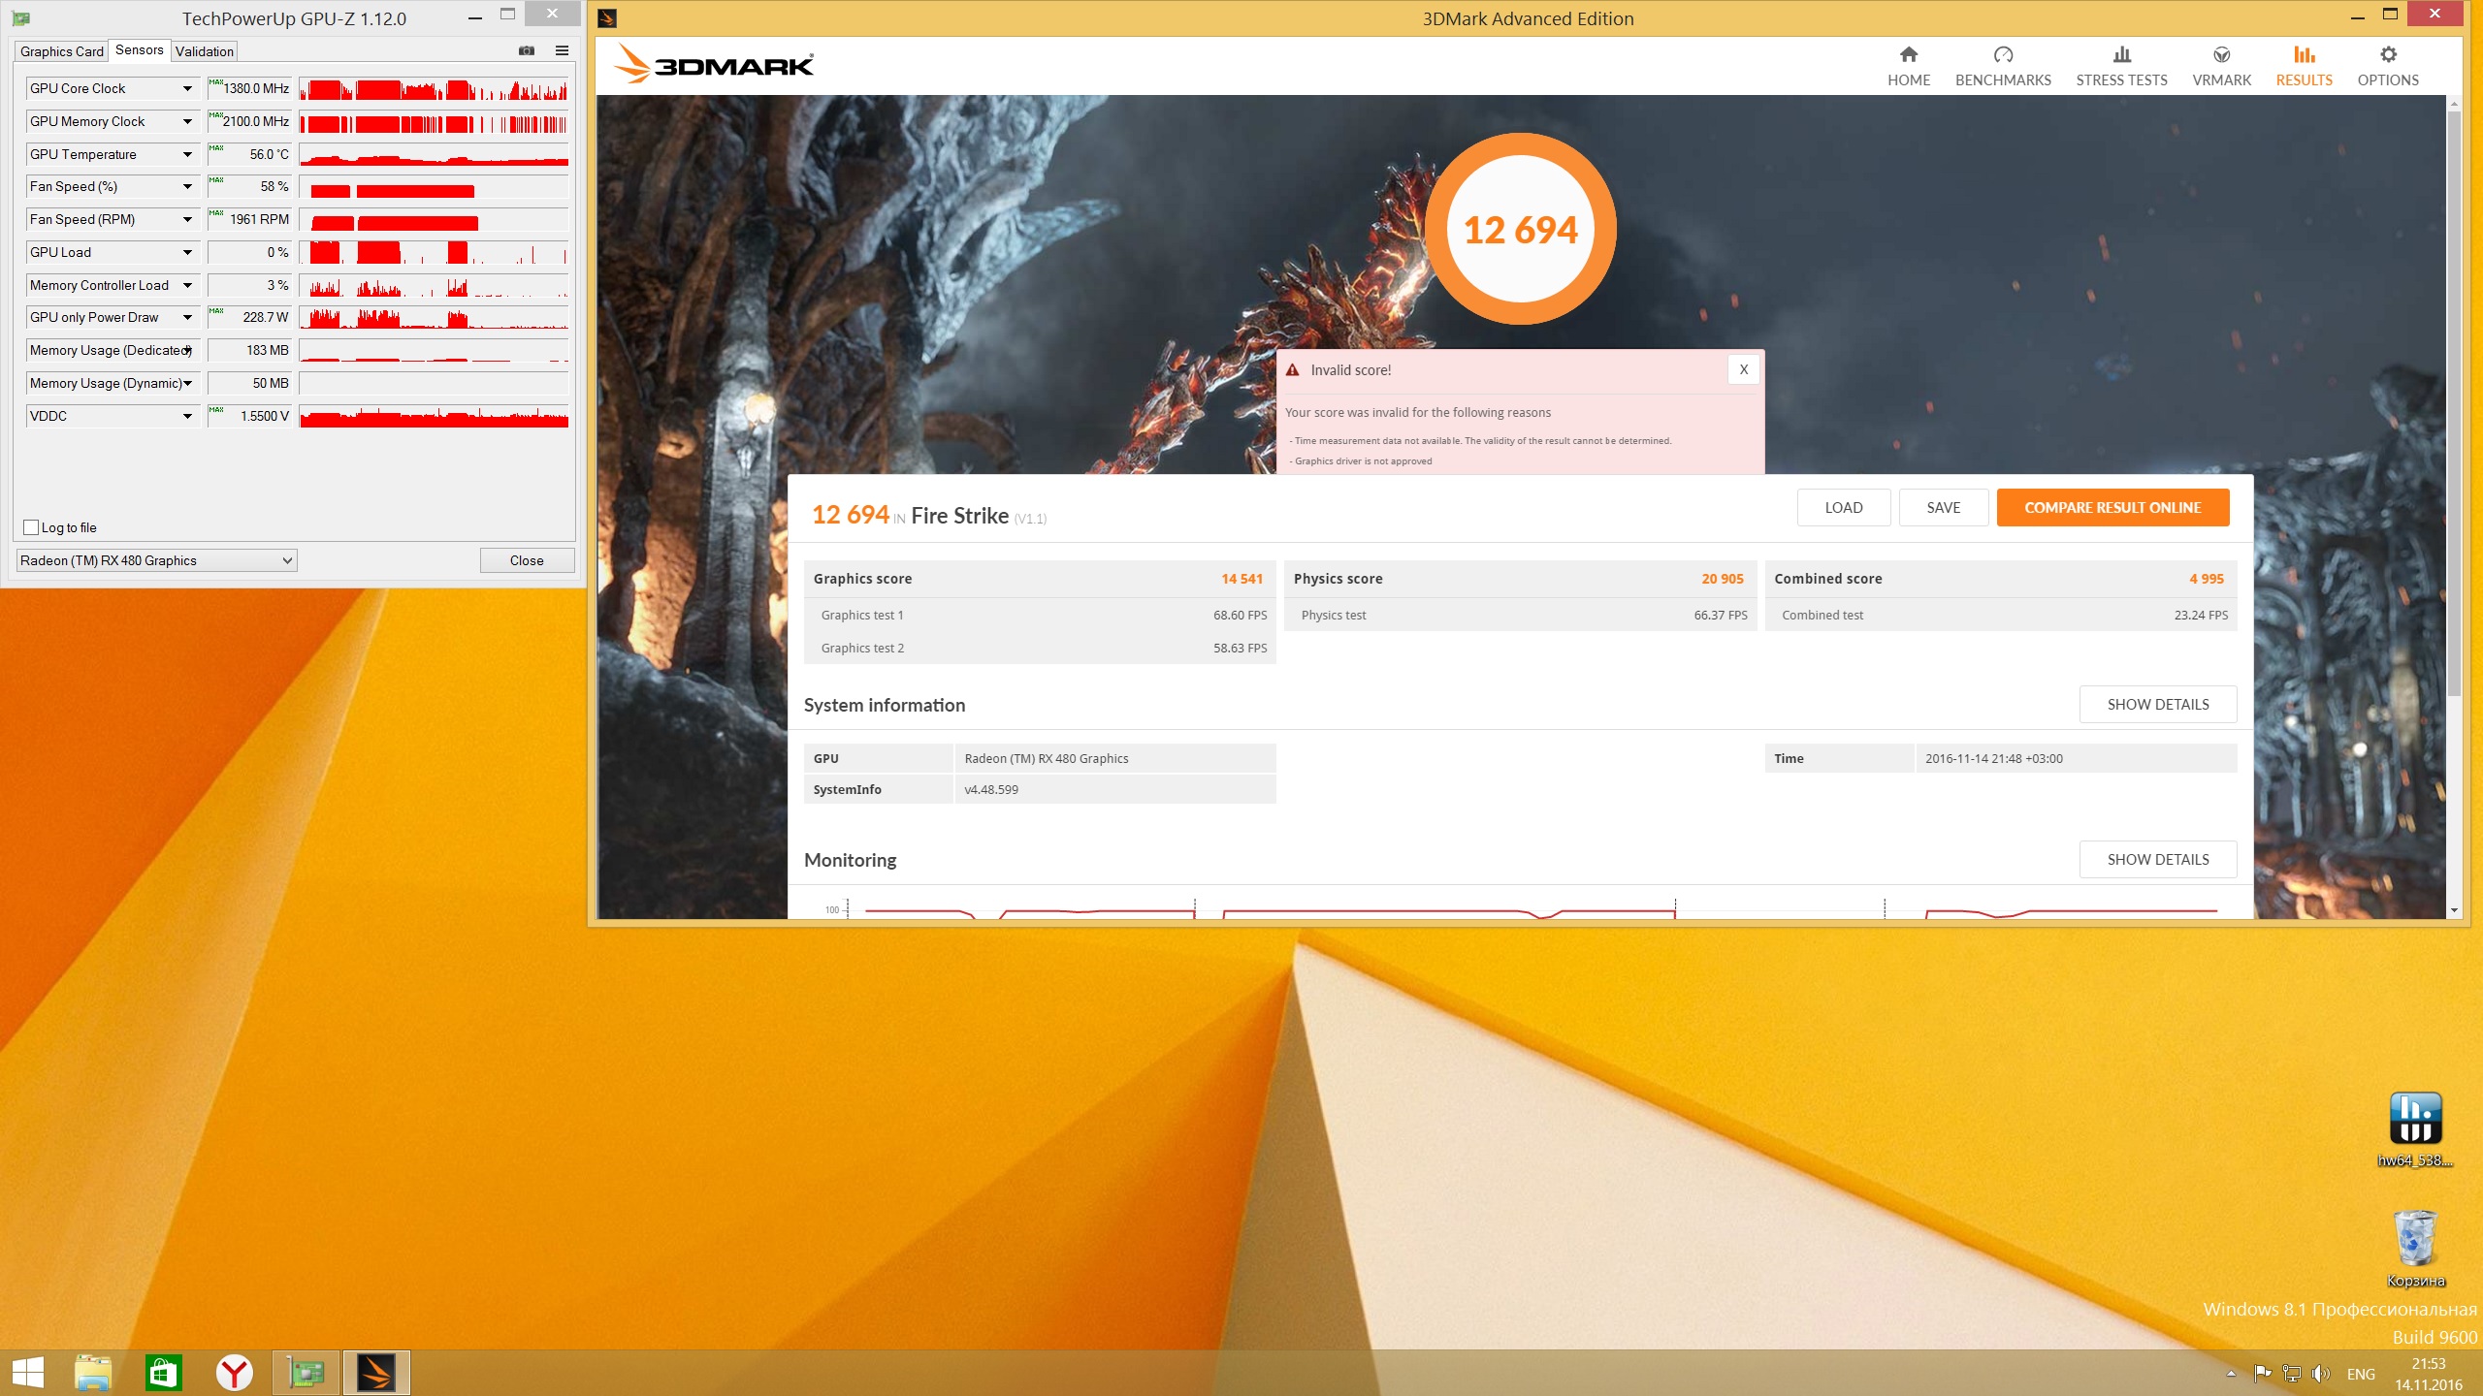Viewport: 2483px width, 1396px height.
Task: Dismiss the Invalid score warning
Action: (1743, 369)
